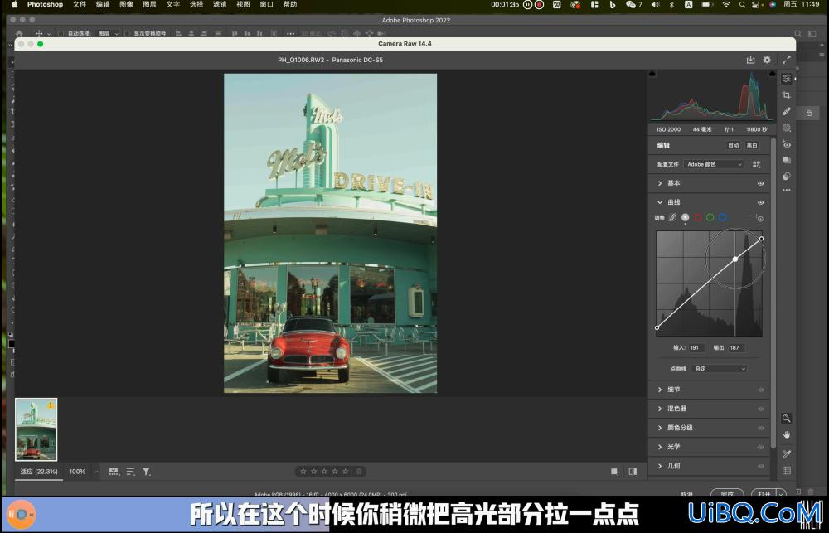Select the Red Eye removal tool
The image size is (829, 533).
point(787,144)
